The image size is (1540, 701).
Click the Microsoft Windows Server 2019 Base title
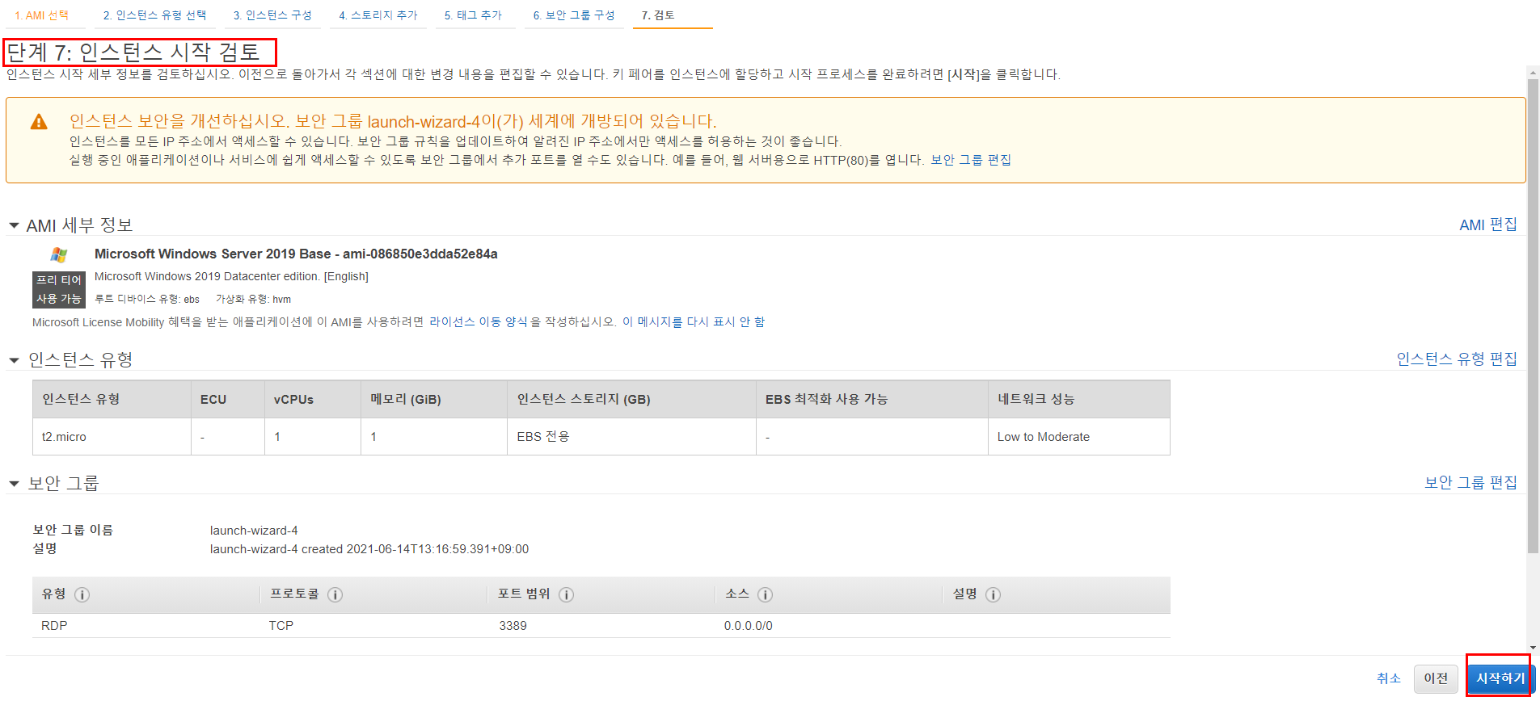tap(296, 254)
